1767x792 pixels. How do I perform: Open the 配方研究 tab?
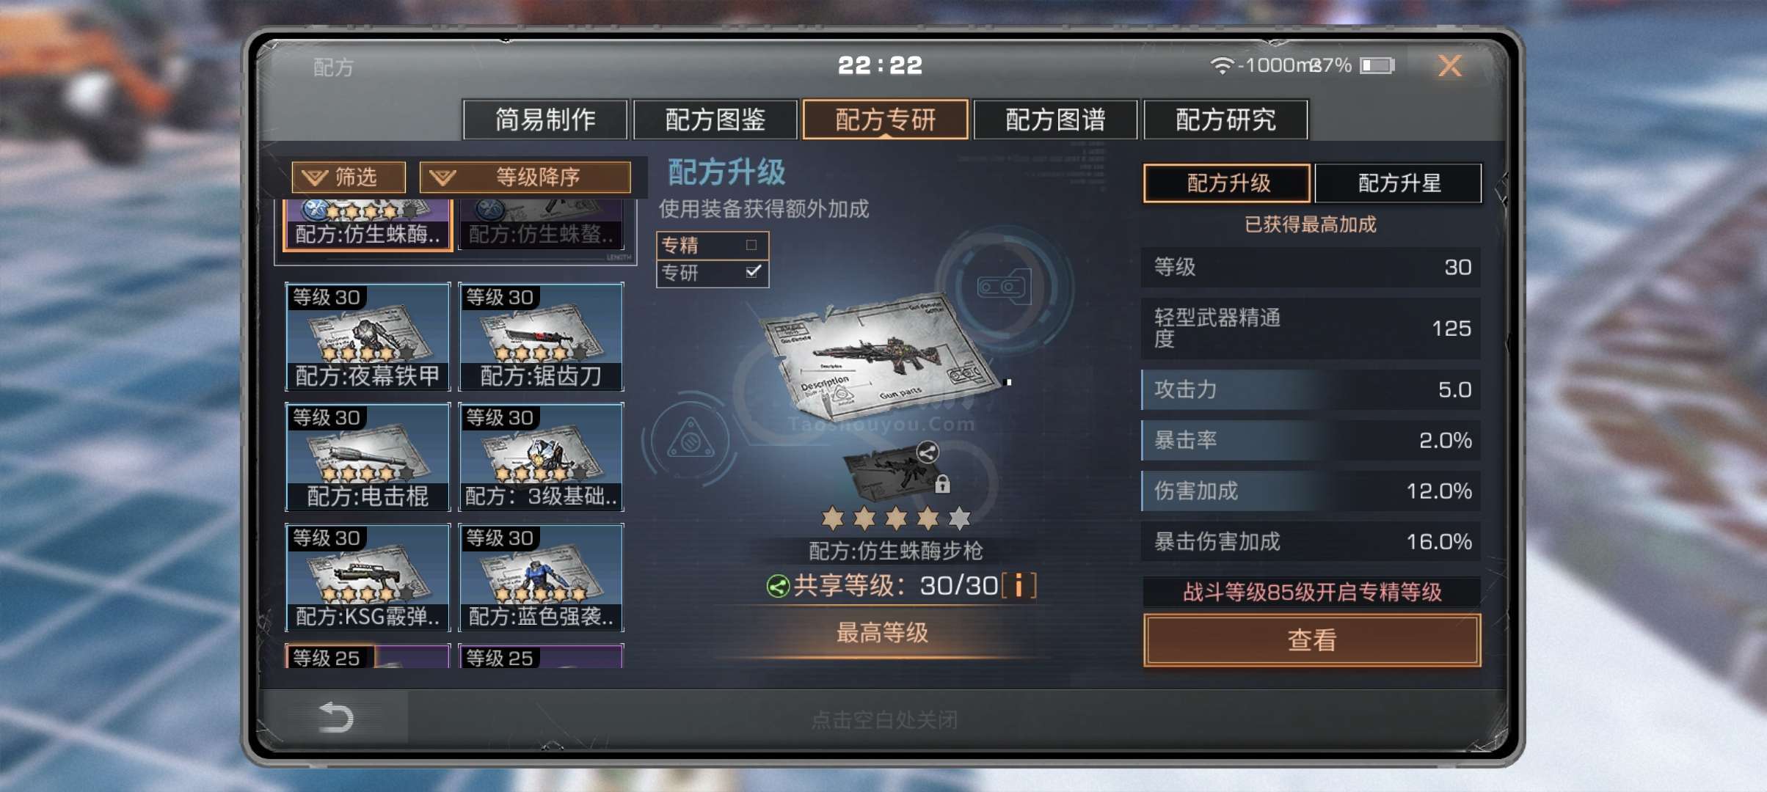1225,119
